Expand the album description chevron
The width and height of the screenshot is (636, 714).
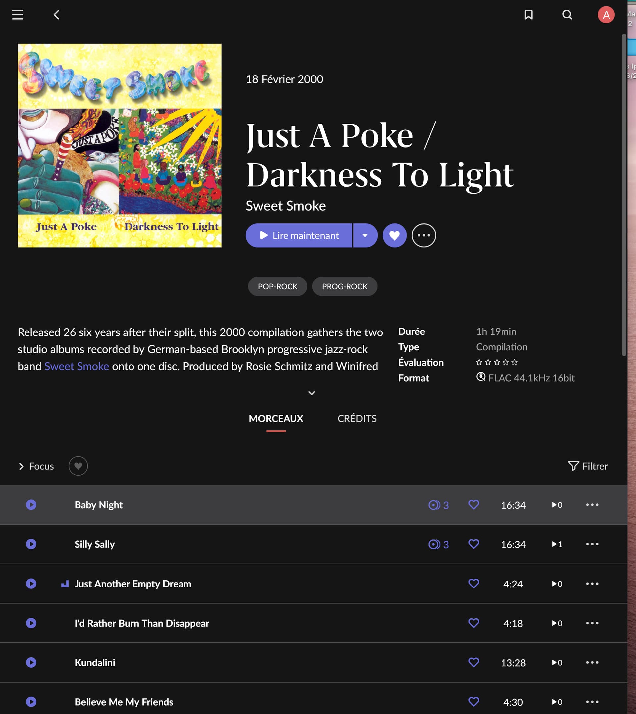[312, 393]
